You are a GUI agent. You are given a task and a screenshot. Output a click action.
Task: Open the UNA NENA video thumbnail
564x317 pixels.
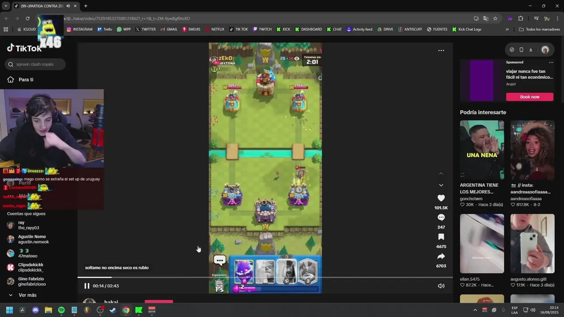click(482, 150)
